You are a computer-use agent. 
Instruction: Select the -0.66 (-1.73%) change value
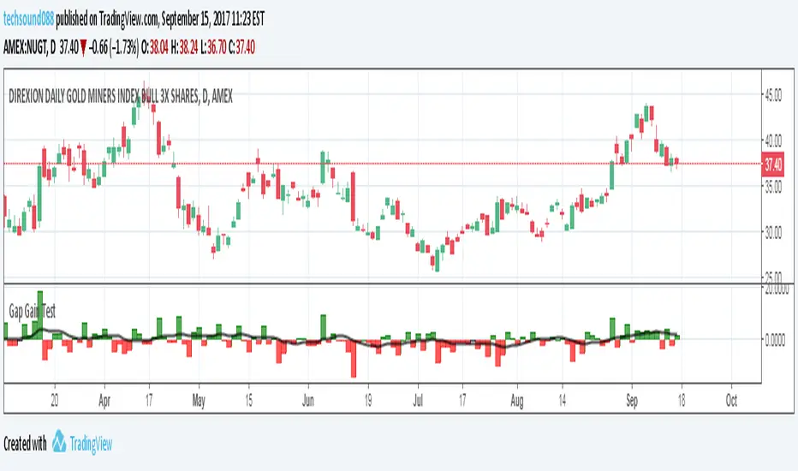pyautogui.click(x=114, y=48)
